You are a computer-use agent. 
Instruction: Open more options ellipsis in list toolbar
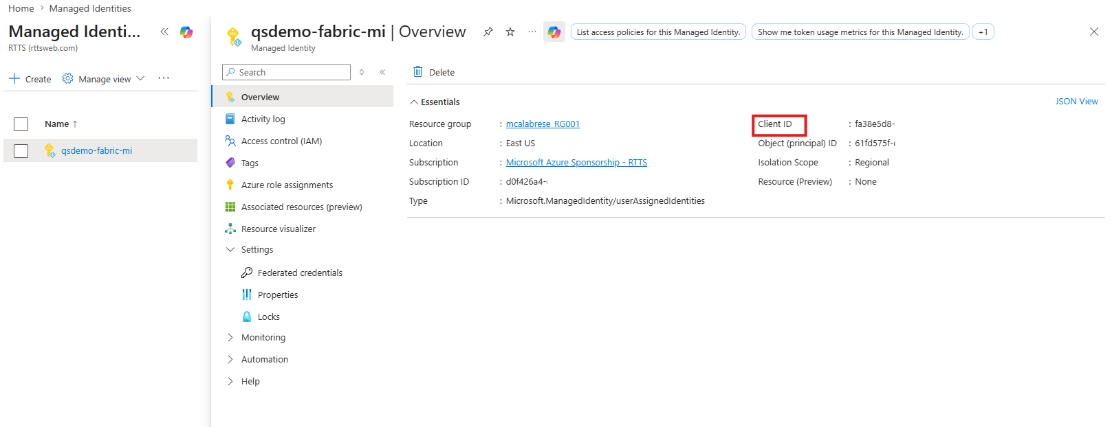point(164,78)
